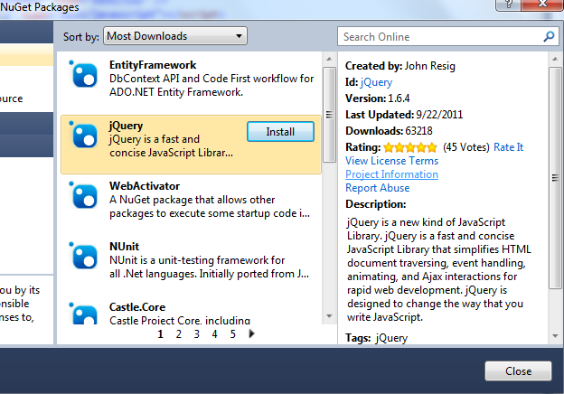Click the package list scrollbar thumb

tap(329, 115)
